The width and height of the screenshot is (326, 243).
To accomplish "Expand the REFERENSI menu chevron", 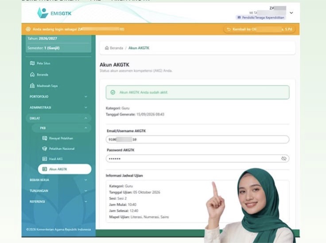I will tap(86, 201).
